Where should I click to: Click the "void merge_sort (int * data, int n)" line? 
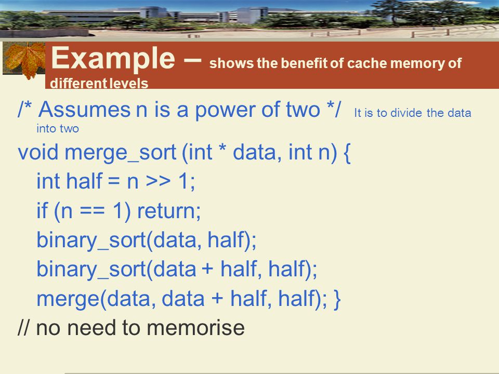[x=178, y=152]
